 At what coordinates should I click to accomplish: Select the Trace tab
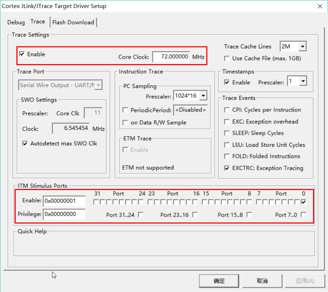(x=38, y=22)
